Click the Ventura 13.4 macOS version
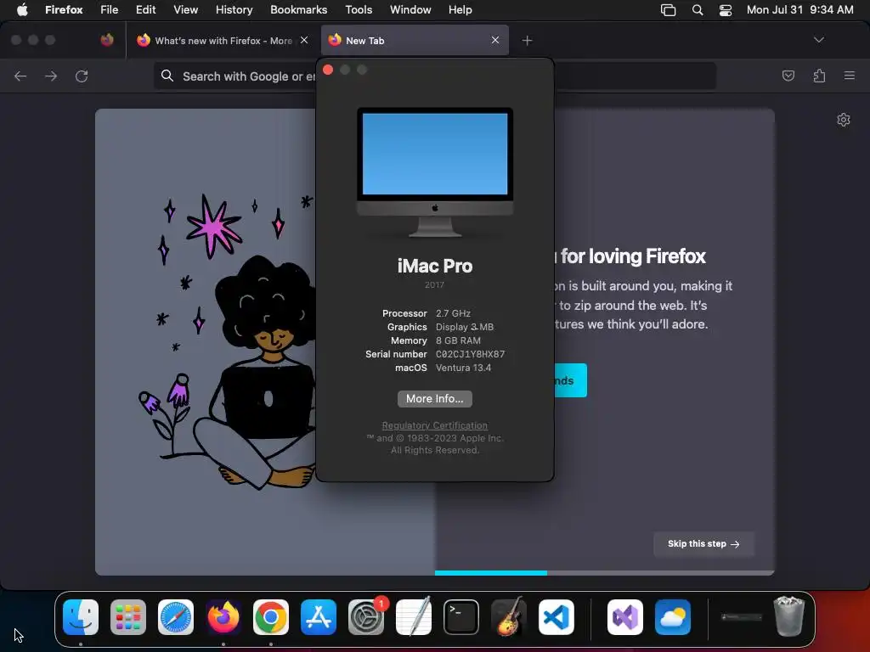This screenshot has height=652, width=870. pyautogui.click(x=463, y=368)
